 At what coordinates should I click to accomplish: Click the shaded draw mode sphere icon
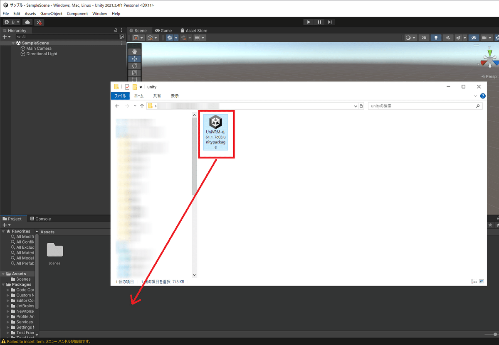click(409, 37)
